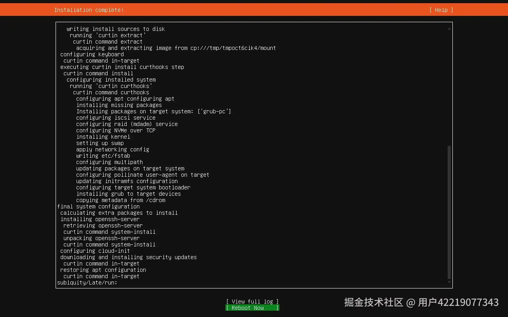Select the 'apply networking config' log line
508x317 pixels.
pos(113,149)
